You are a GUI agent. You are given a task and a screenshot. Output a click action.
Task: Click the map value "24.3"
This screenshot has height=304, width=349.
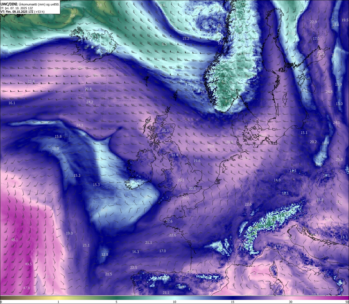(80, 125)
